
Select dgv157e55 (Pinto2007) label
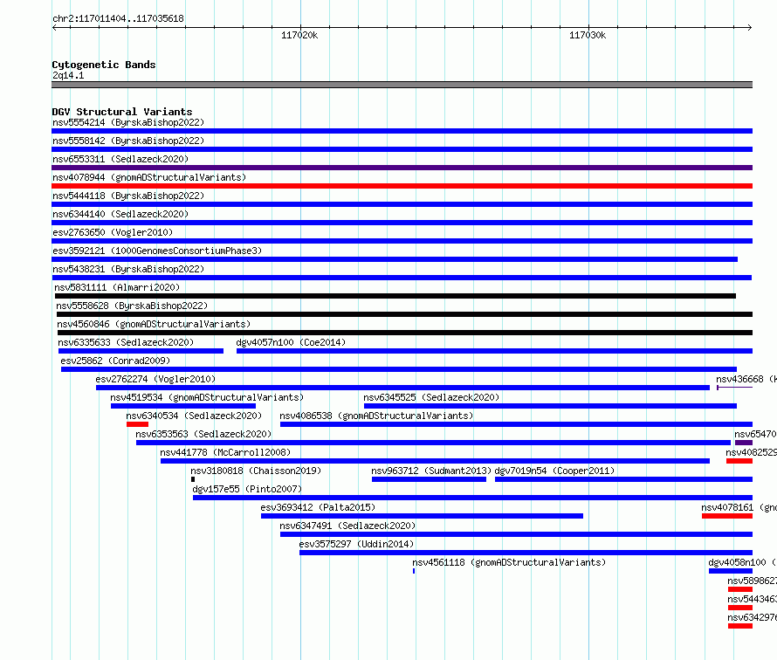(x=247, y=489)
